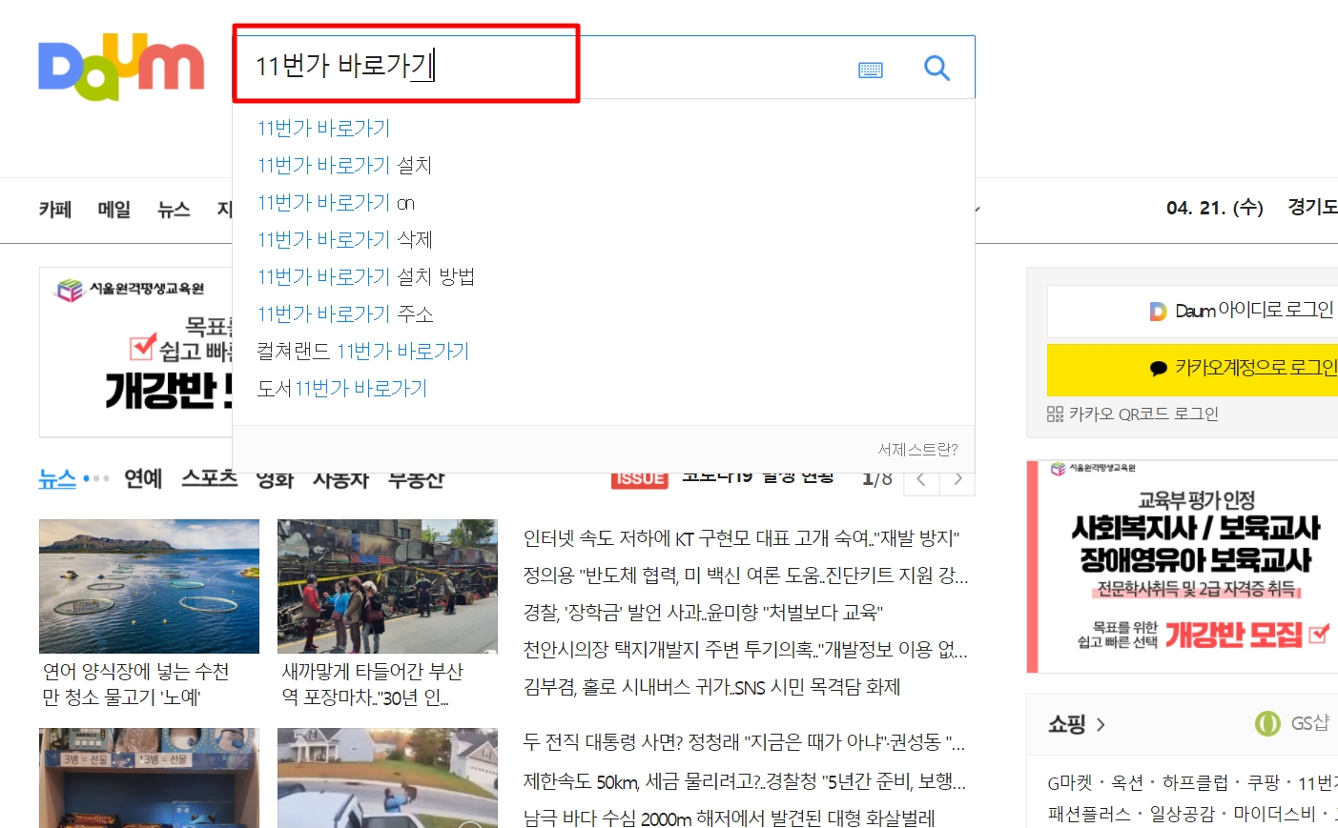The height and width of the screenshot is (828, 1338).
Task: Open headline '천안시의장 택지개발지 주변 투기의혹'
Action: [x=746, y=650]
